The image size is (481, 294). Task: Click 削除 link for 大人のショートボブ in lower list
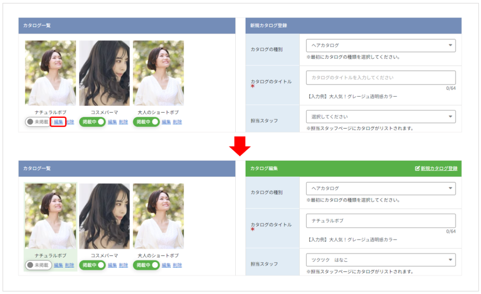coord(177,265)
